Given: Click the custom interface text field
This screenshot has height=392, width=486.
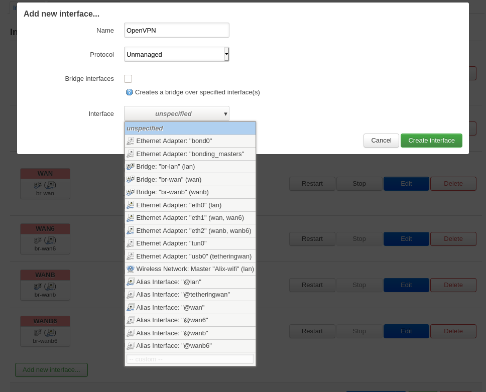Looking at the screenshot, I should click(190, 359).
